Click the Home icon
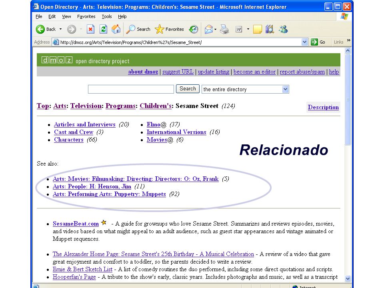The width and height of the screenshot is (384, 288). [x=116, y=29]
